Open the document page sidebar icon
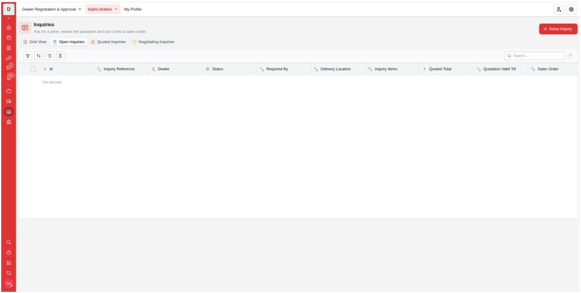 [9, 48]
